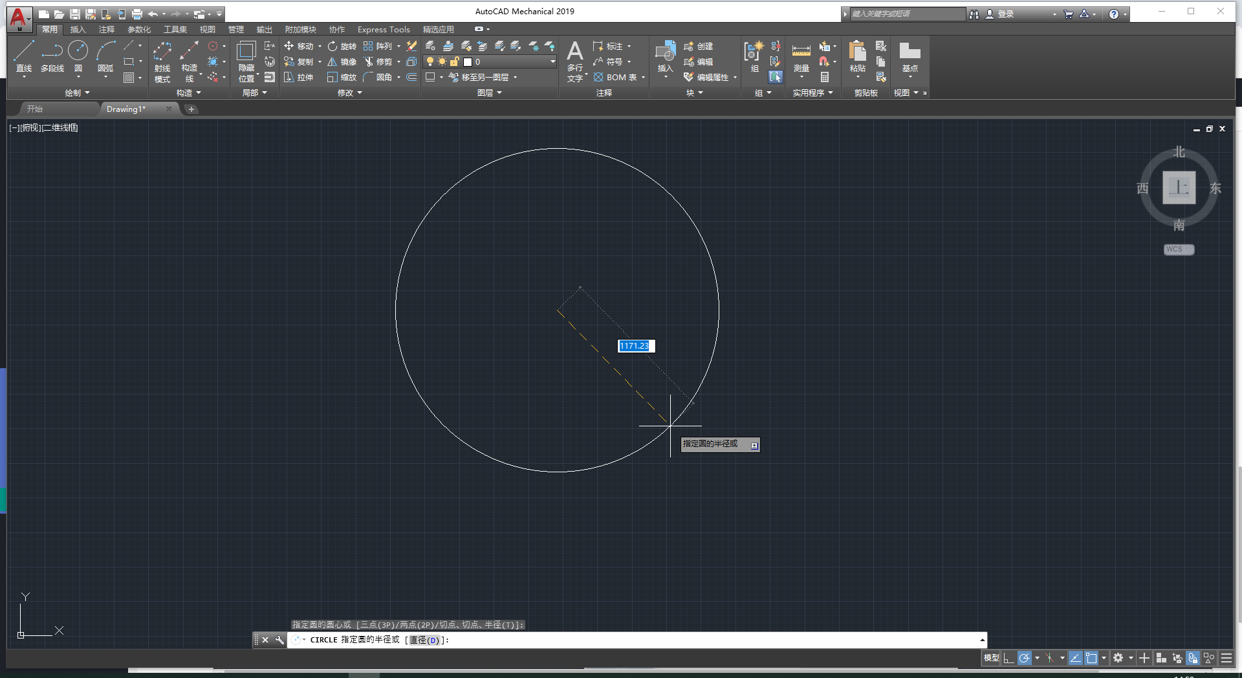Screen dimensions: 1242x678
Task: Click the radius value input field 1171.23
Action: [x=635, y=345]
